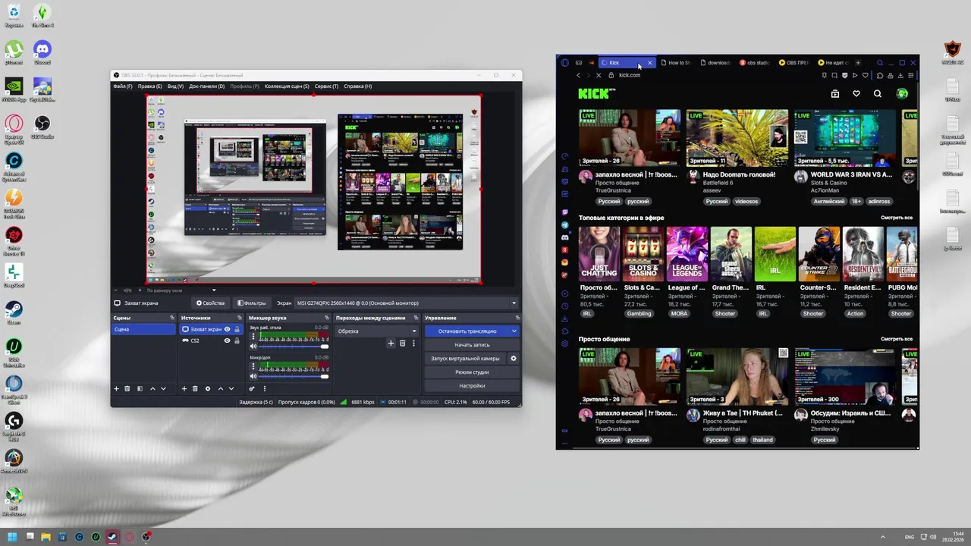971x546 pixels.
Task: Open scene filters icon in Scenes panel
Action: [140, 388]
